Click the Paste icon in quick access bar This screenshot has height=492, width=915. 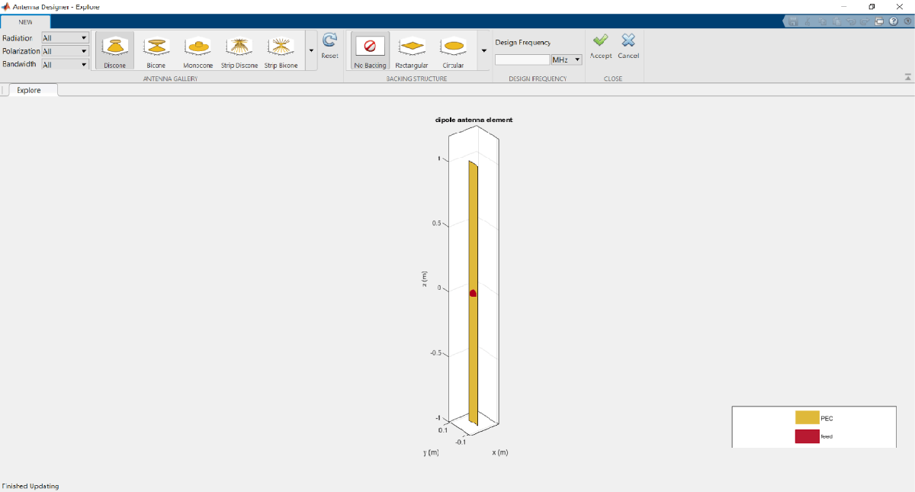click(x=836, y=21)
